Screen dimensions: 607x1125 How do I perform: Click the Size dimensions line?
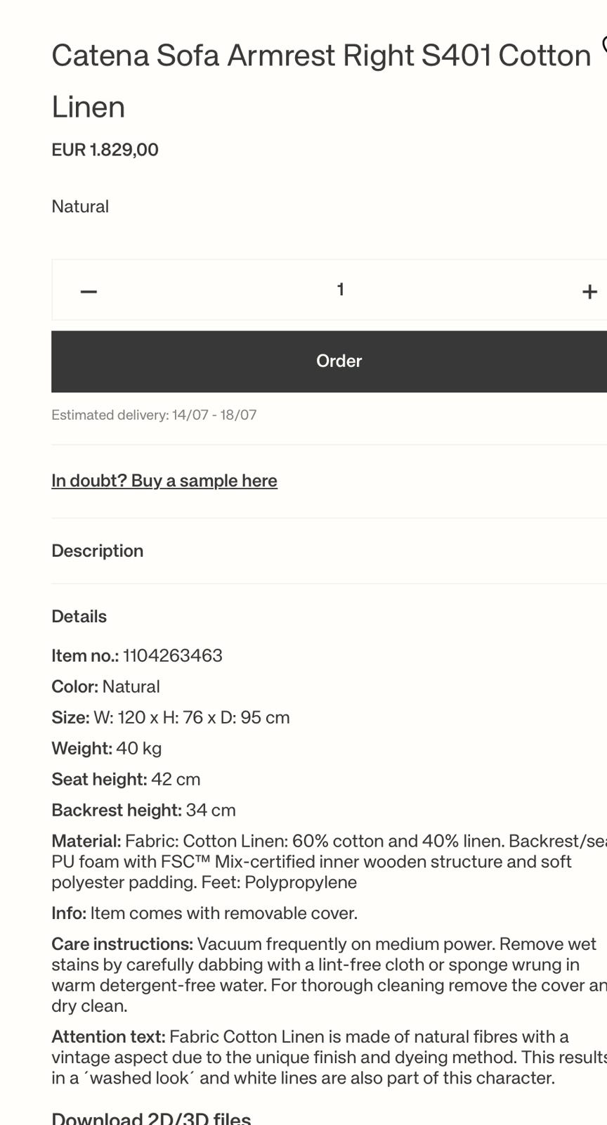pos(171,718)
